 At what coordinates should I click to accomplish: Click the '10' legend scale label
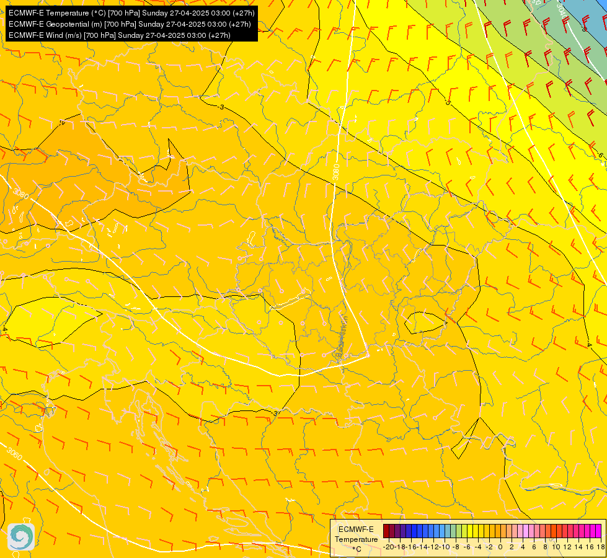(x=556, y=547)
